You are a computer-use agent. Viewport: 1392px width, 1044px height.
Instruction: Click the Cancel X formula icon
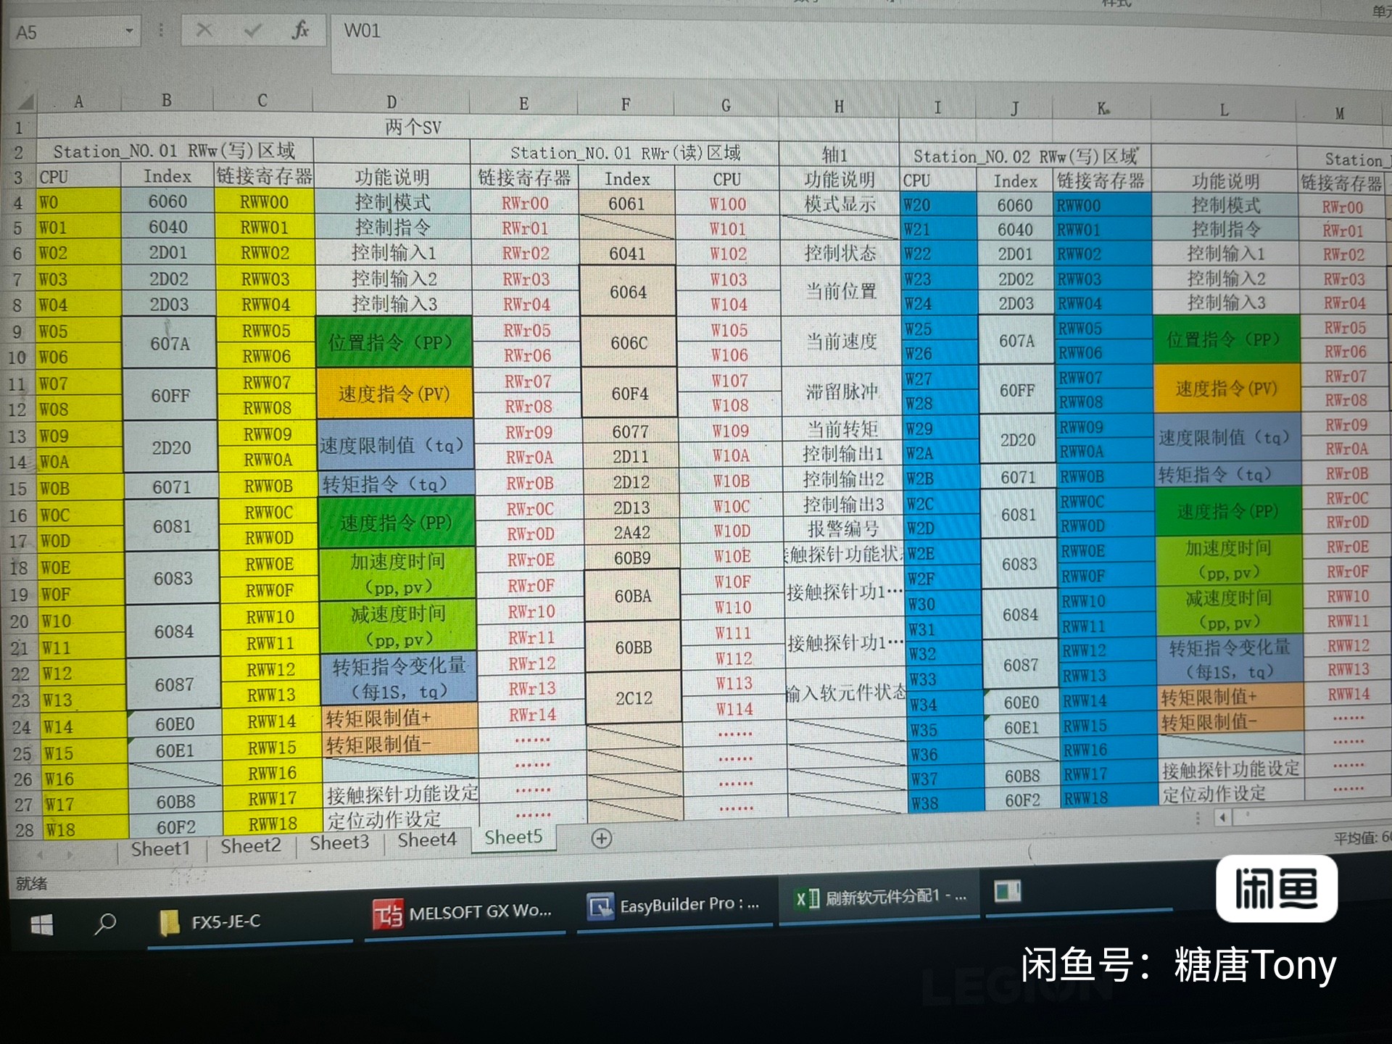click(204, 30)
